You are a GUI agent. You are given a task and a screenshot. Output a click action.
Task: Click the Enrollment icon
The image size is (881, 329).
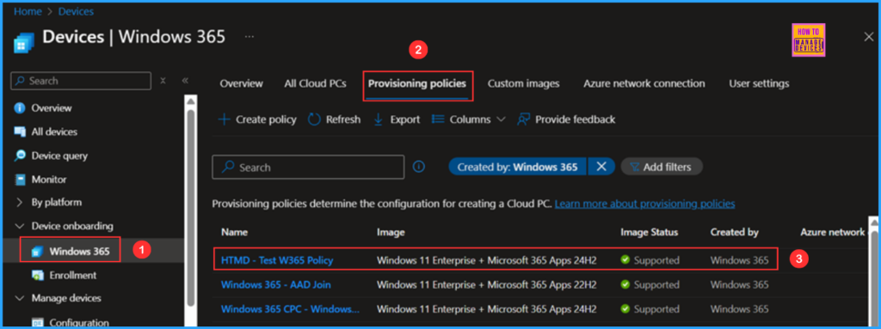38,275
